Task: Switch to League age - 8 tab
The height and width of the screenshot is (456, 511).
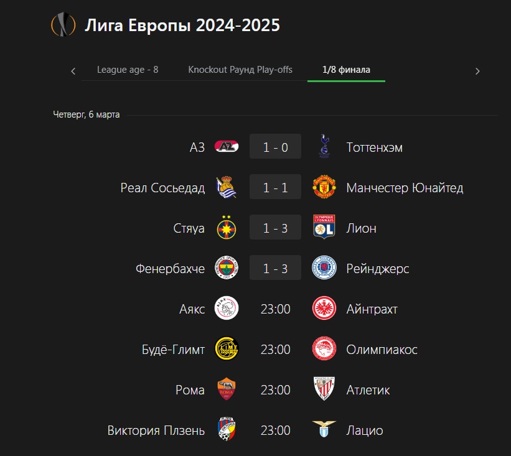Action: pyautogui.click(x=128, y=70)
